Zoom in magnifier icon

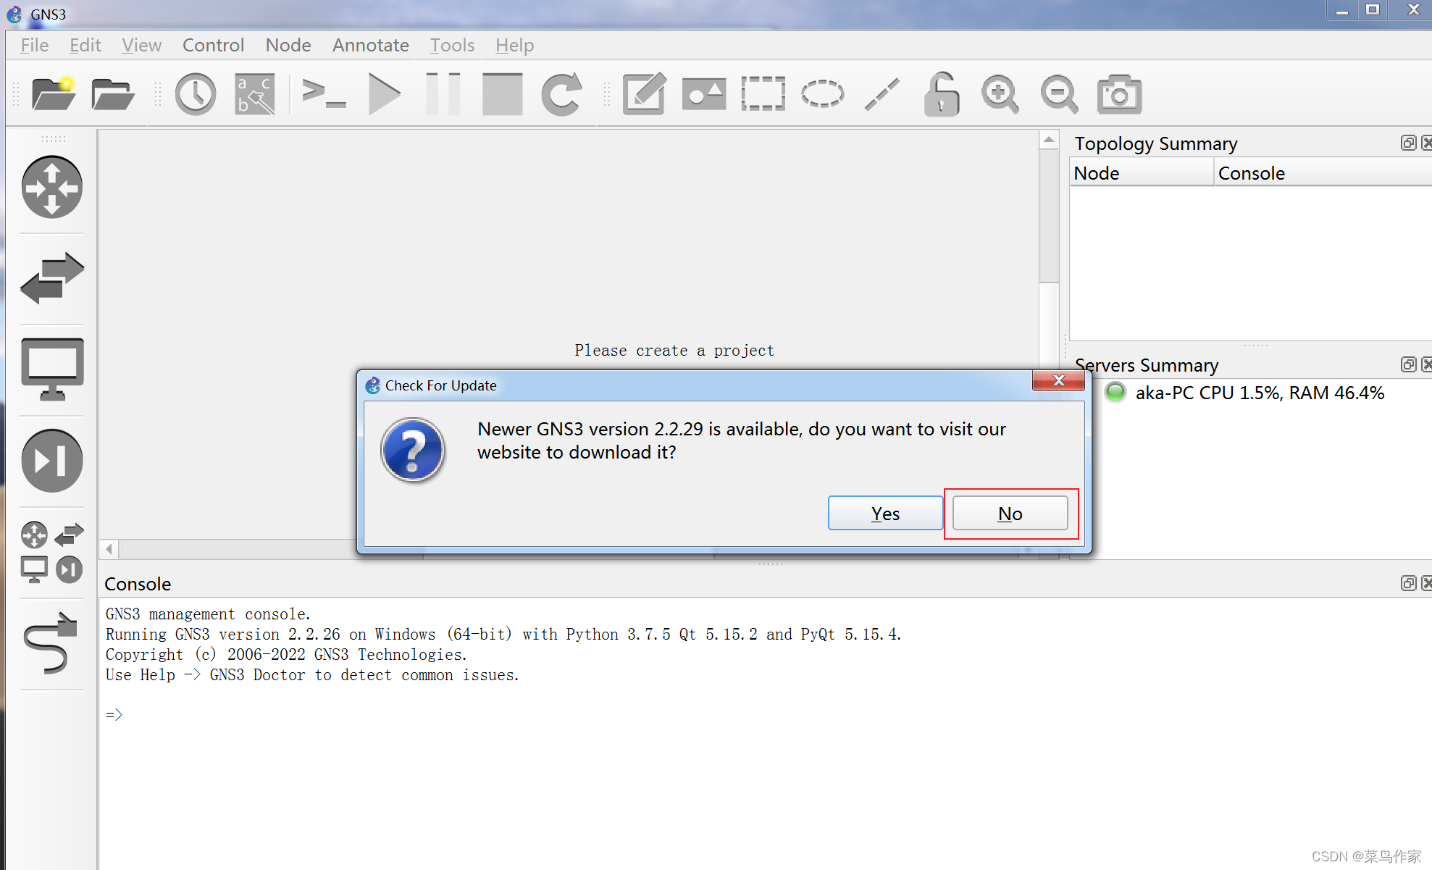pos(1000,94)
